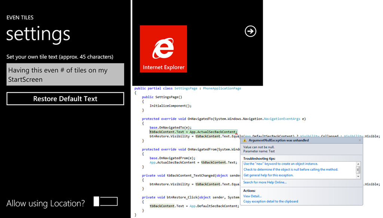Click the circled right arrow icon
Image resolution: width=383 pixels, height=218 pixels.
pos(250,31)
